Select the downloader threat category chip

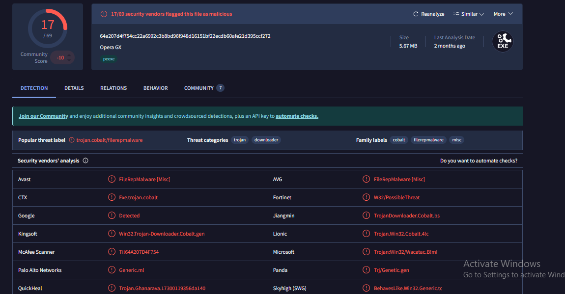[266, 140]
